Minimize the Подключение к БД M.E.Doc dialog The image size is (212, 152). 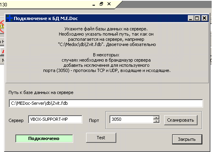coord(191,18)
